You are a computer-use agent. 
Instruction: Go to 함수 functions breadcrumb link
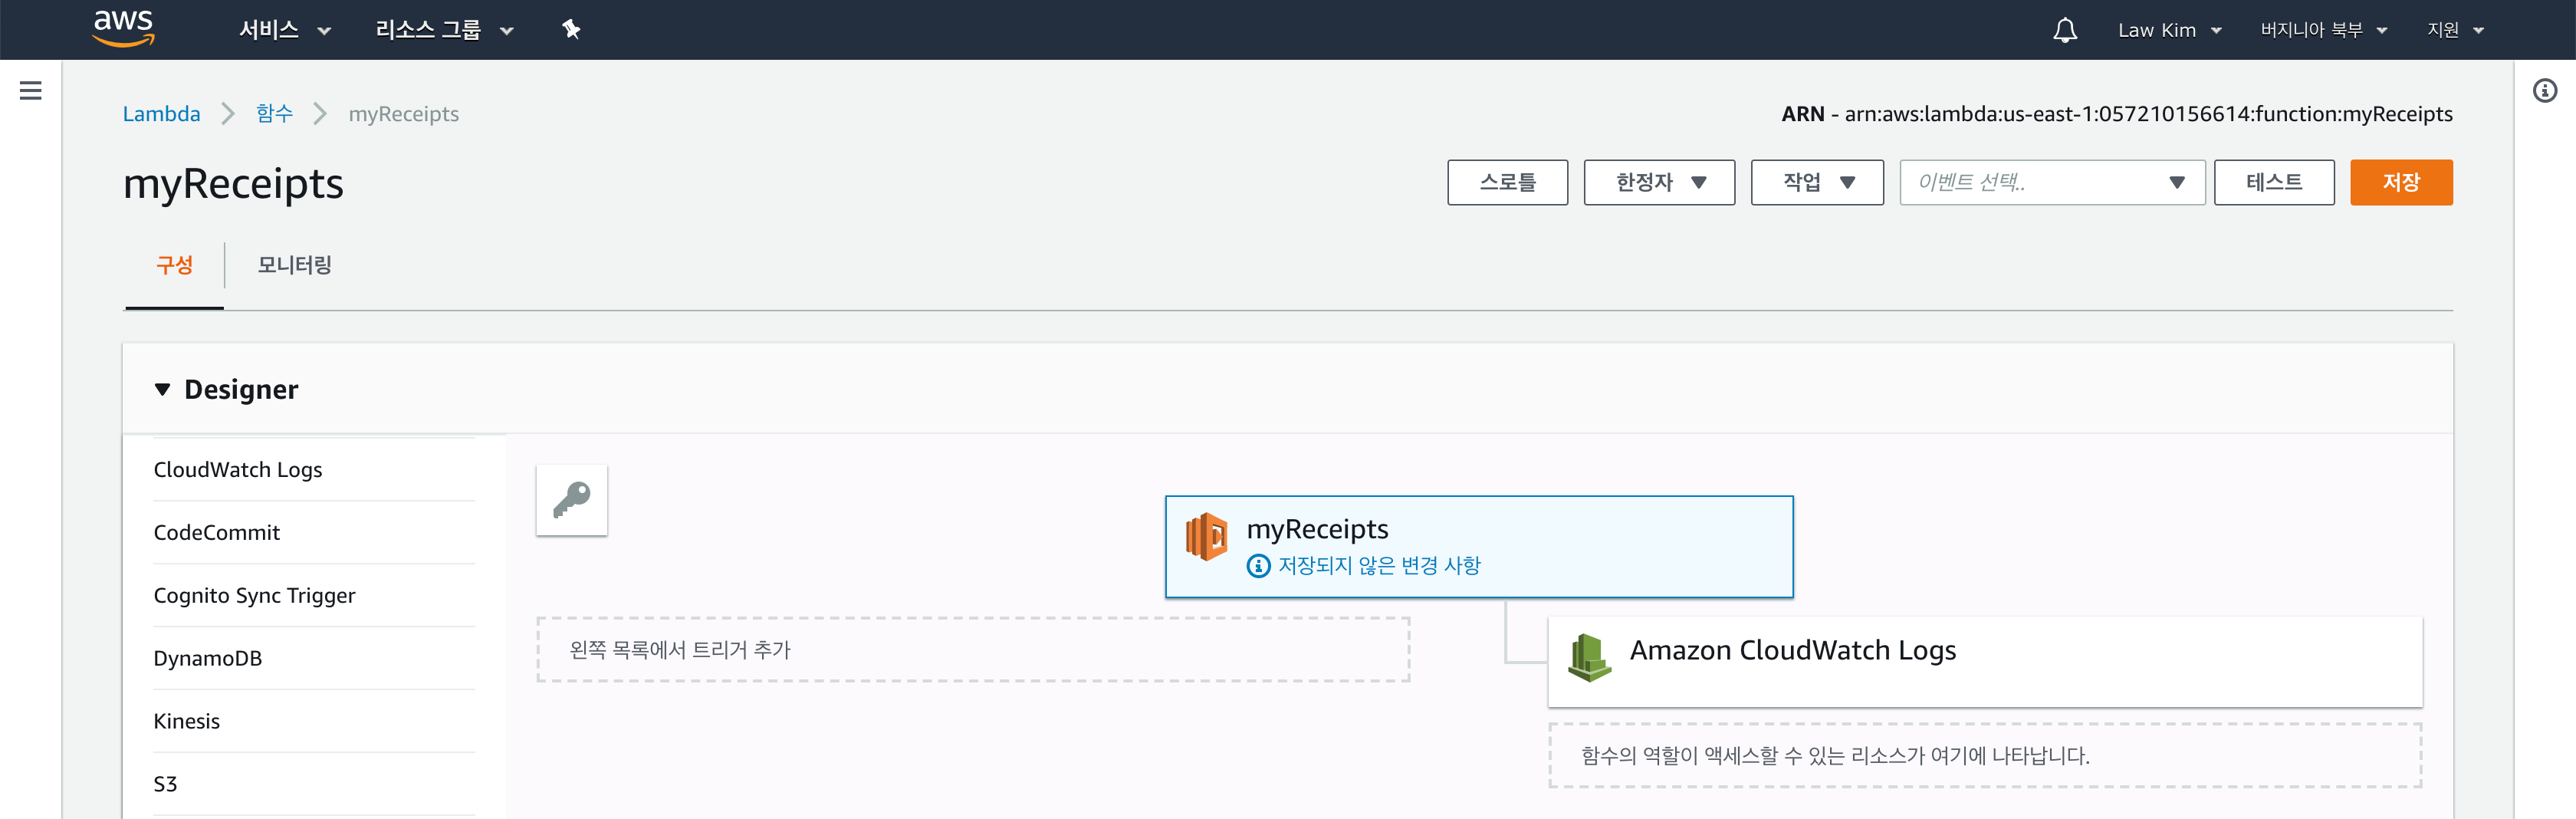click(x=274, y=114)
